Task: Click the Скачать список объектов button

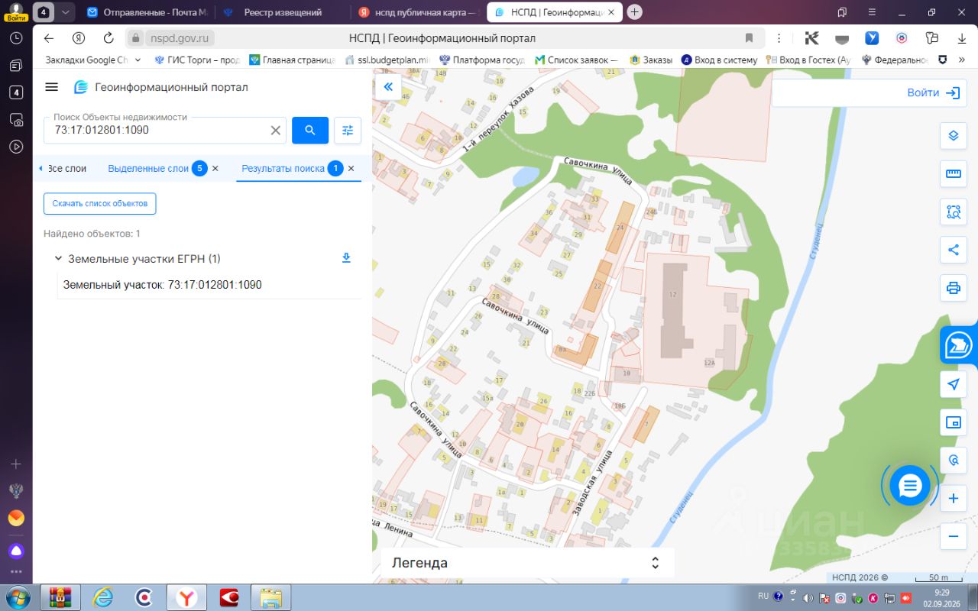Action: (x=100, y=204)
